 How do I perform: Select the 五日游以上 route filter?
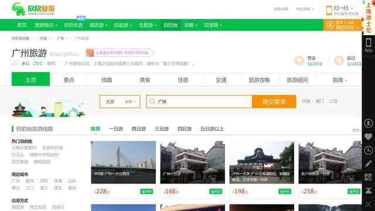[x=212, y=129]
